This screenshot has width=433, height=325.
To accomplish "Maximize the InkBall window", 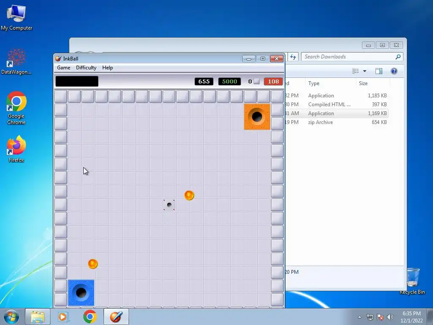I will click(263, 58).
